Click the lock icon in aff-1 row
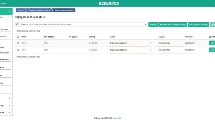The height and width of the screenshot is (120, 215). tap(150, 50)
